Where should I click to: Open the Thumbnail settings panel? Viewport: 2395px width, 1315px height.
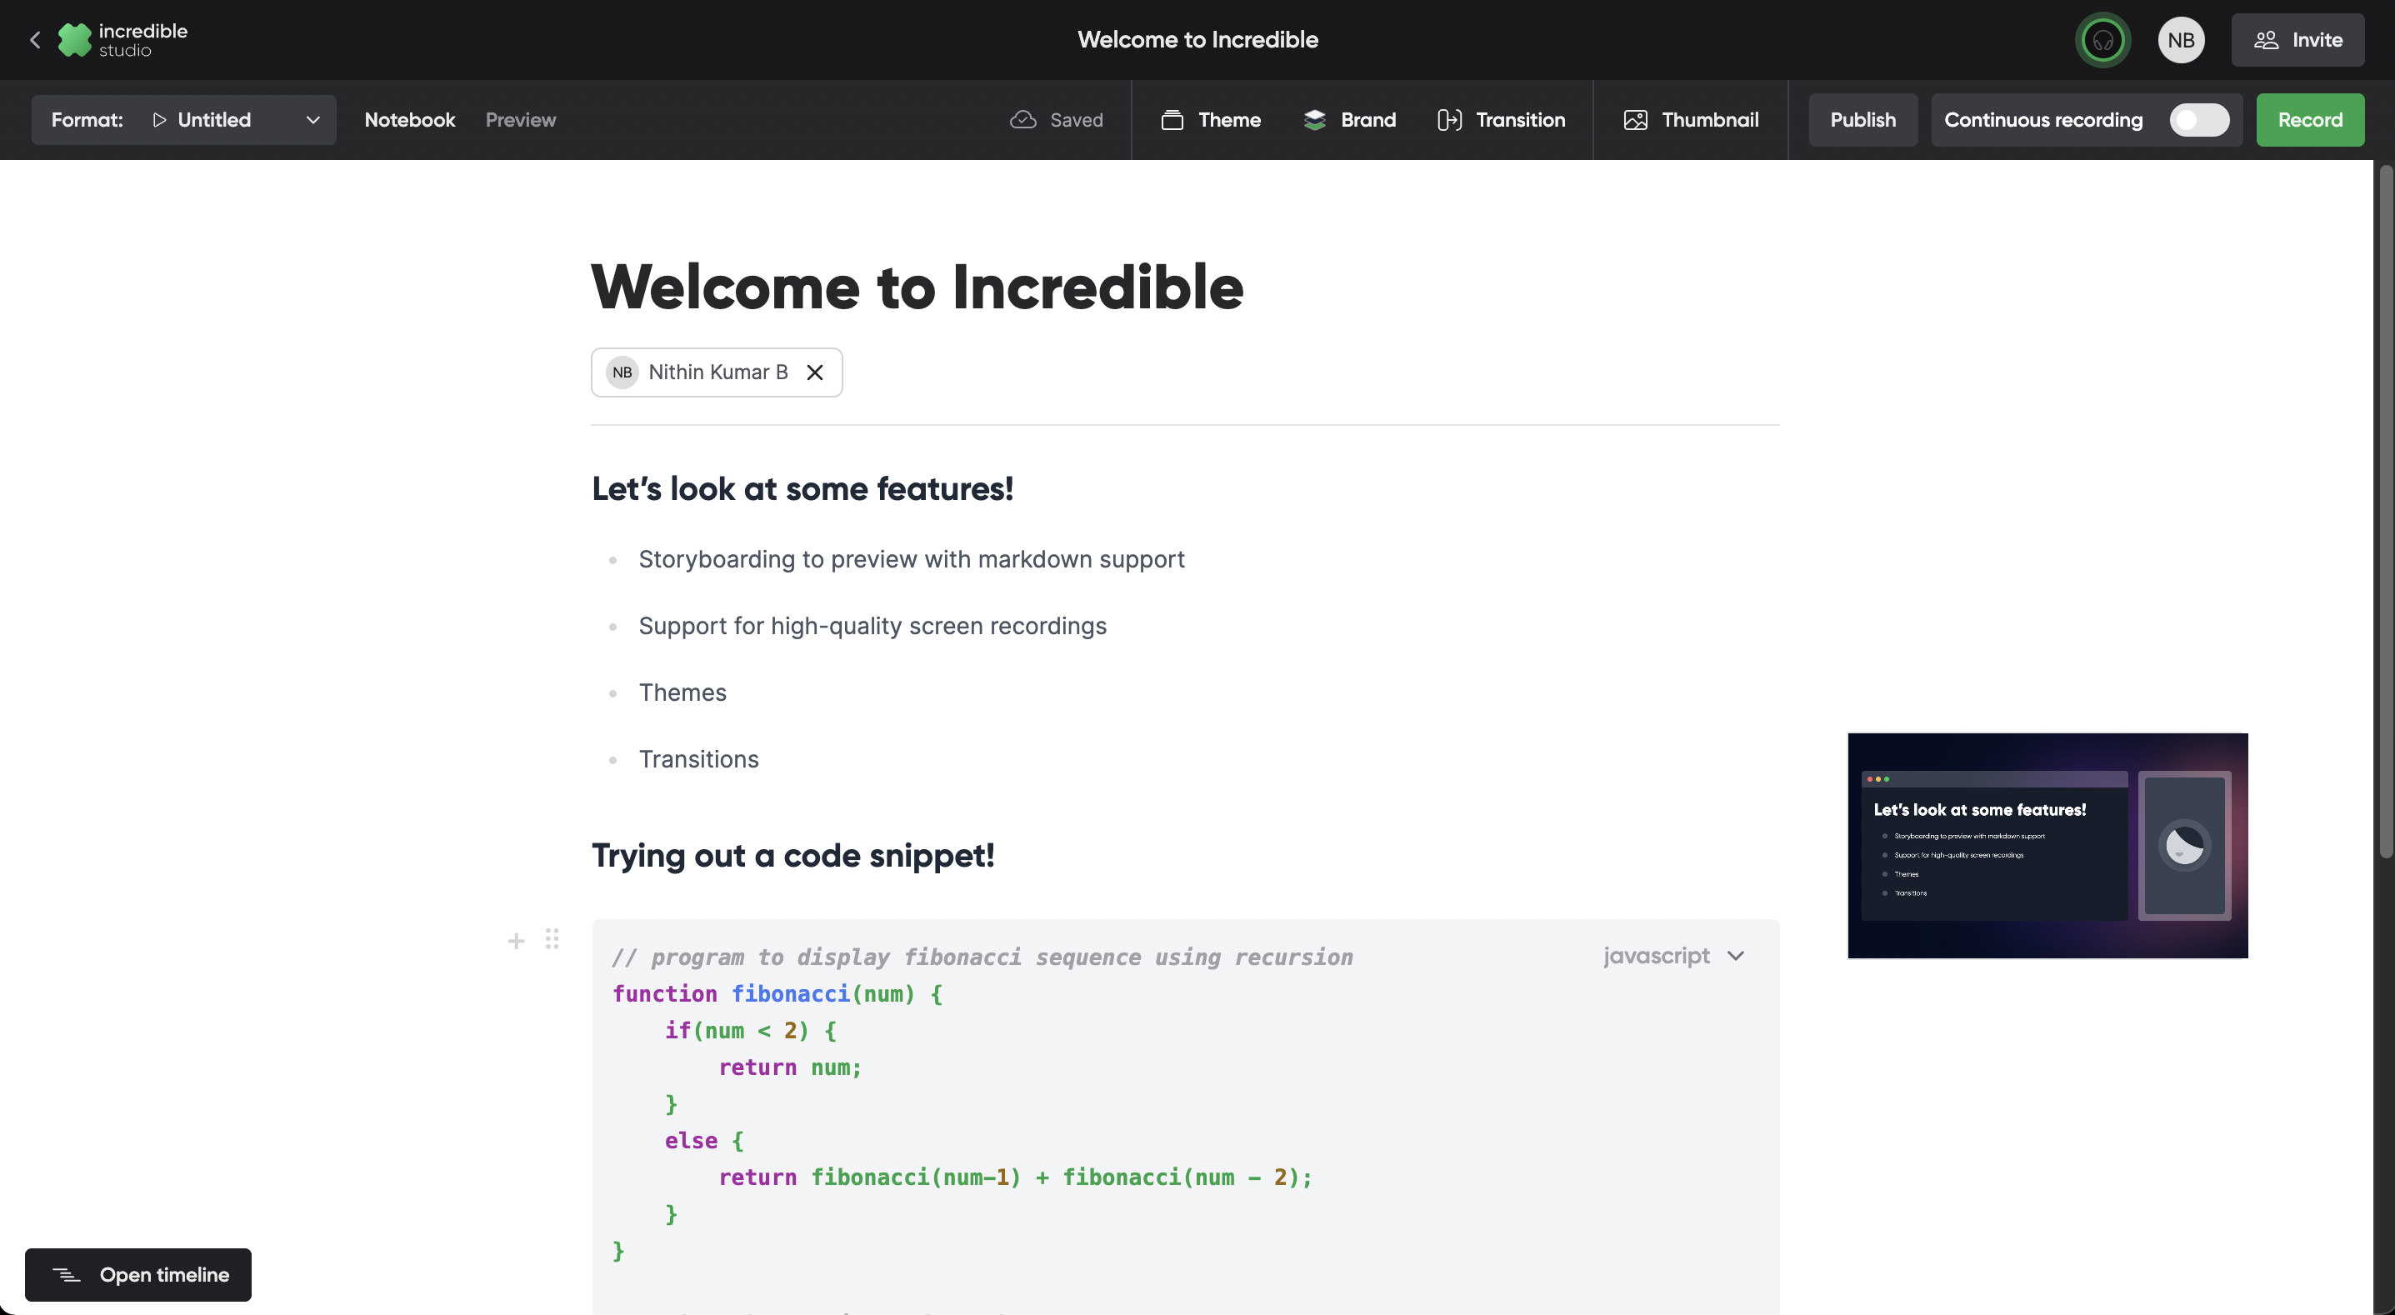click(x=1691, y=120)
